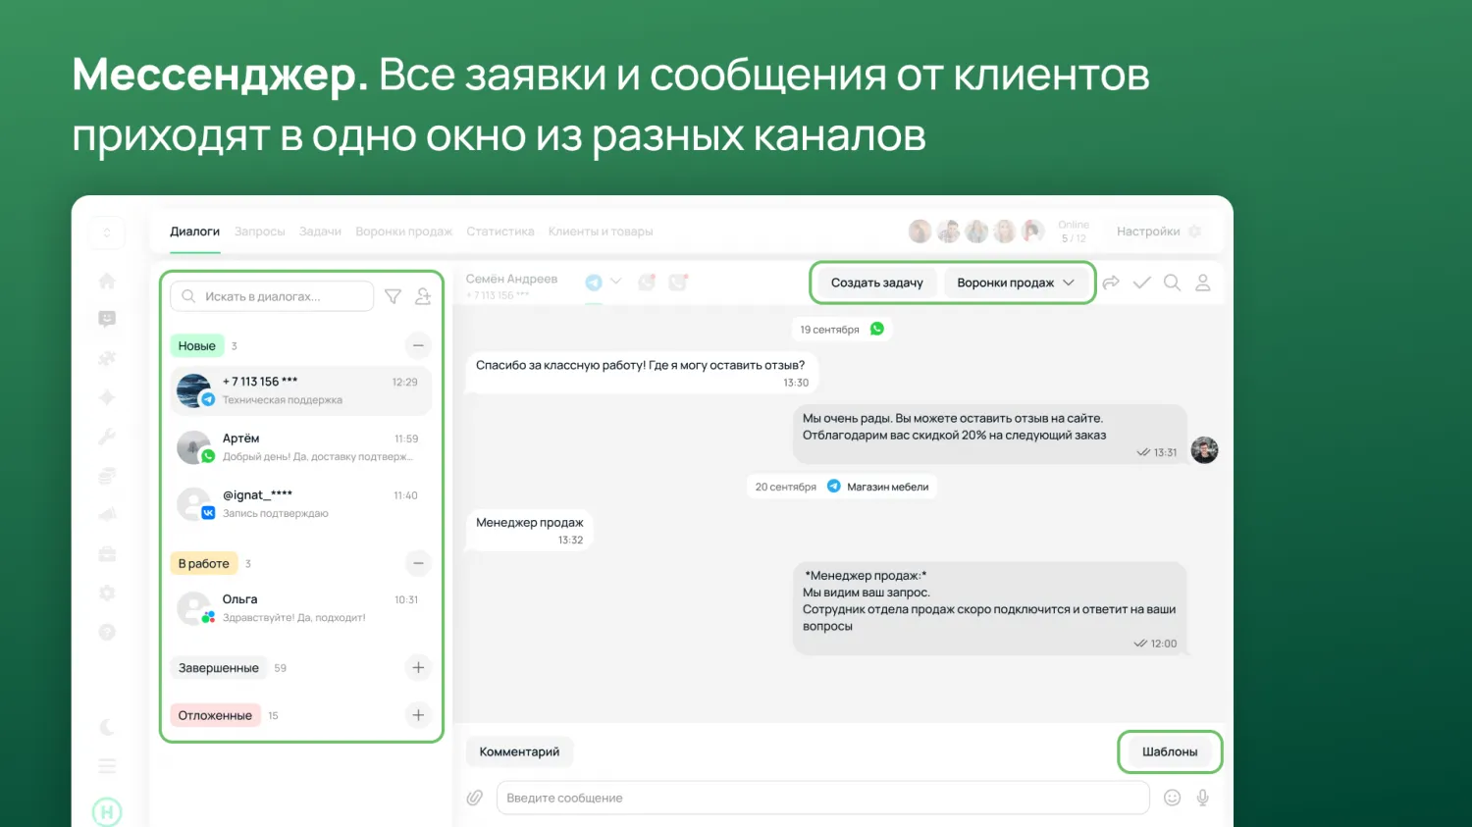Open the emoji picker
The width and height of the screenshot is (1472, 827).
1172,798
